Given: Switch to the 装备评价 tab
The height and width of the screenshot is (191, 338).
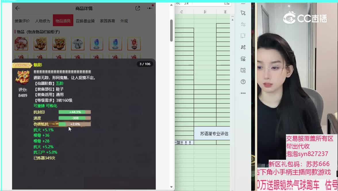Looking at the screenshot, I should click(22, 21).
